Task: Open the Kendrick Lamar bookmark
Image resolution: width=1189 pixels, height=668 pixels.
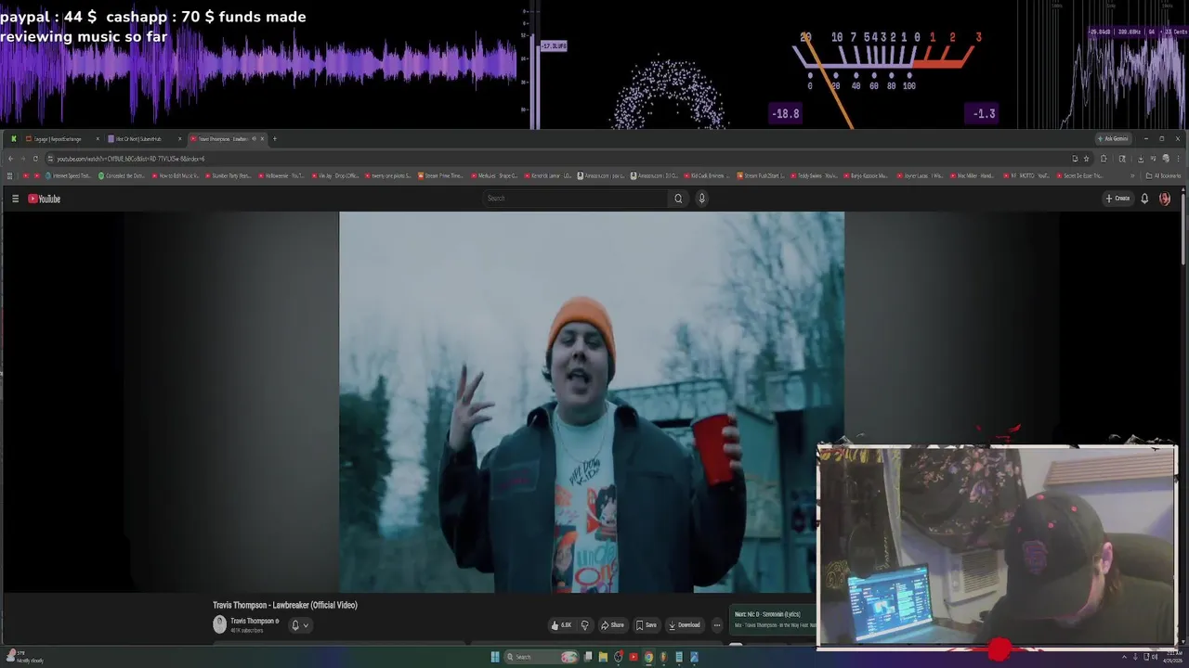Action: [548, 175]
